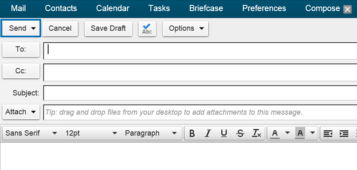Clear formatting with the Tx icon
The width and height of the screenshot is (357, 170).
pyautogui.click(x=256, y=133)
